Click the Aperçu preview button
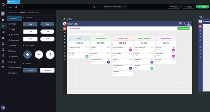The height and width of the screenshot is (112, 210). coord(188,7)
